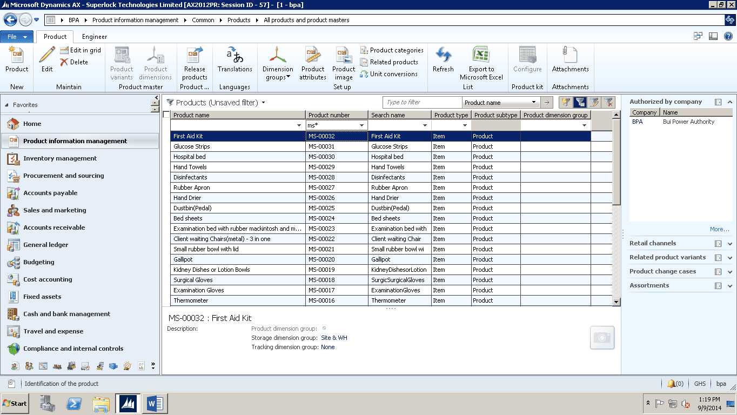Click Export to Microsoft Excel
This screenshot has width=737, height=415.
click(481, 57)
